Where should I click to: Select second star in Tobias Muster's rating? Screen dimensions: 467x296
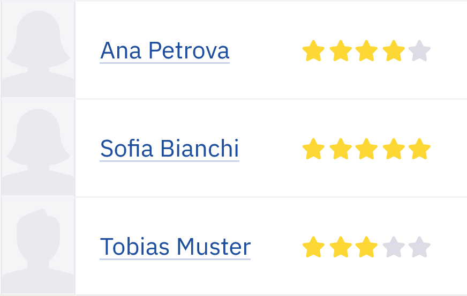[341, 247]
